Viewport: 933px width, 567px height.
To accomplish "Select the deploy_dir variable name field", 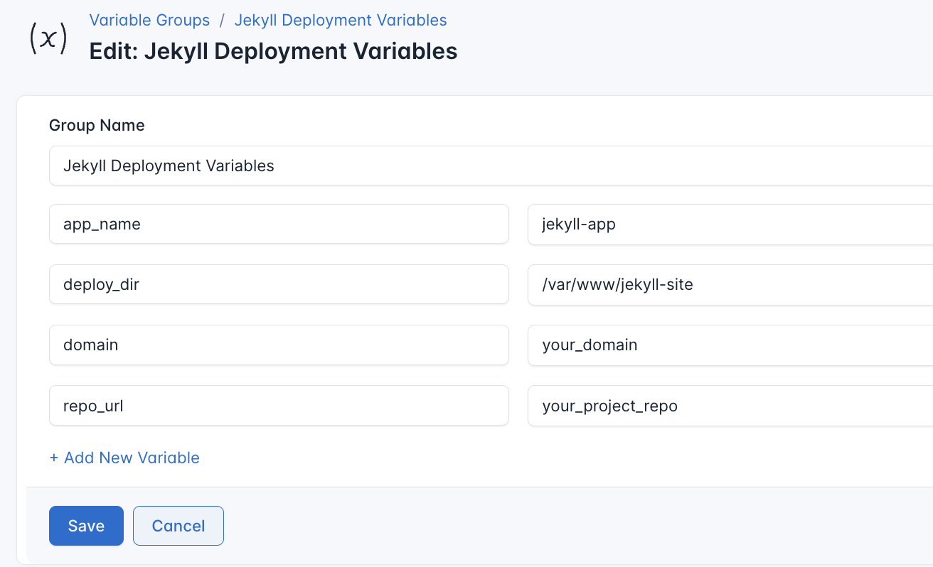I will 277,284.
